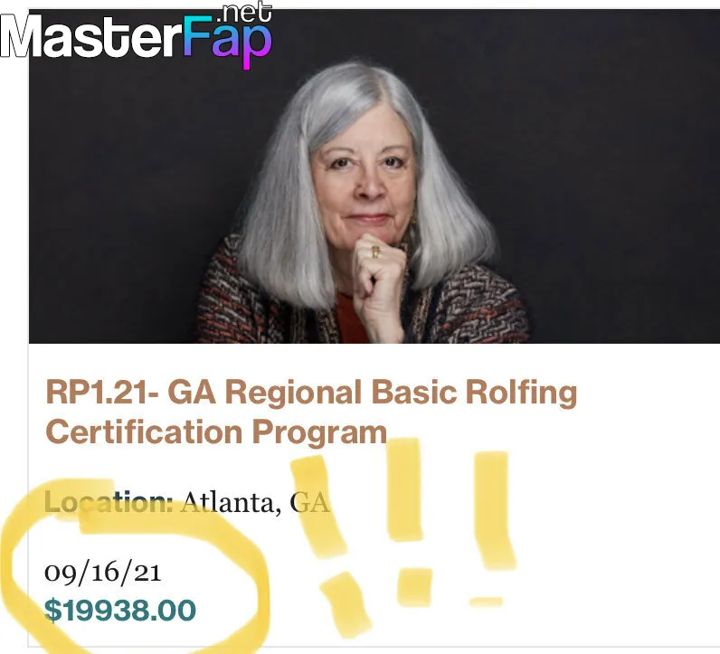
Task: Click the gradient-colored "Fap" word in watermark
Action: (x=227, y=42)
